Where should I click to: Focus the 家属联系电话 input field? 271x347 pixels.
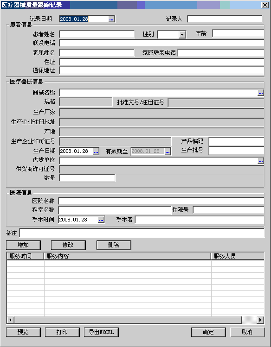pyautogui.click(x=221, y=53)
